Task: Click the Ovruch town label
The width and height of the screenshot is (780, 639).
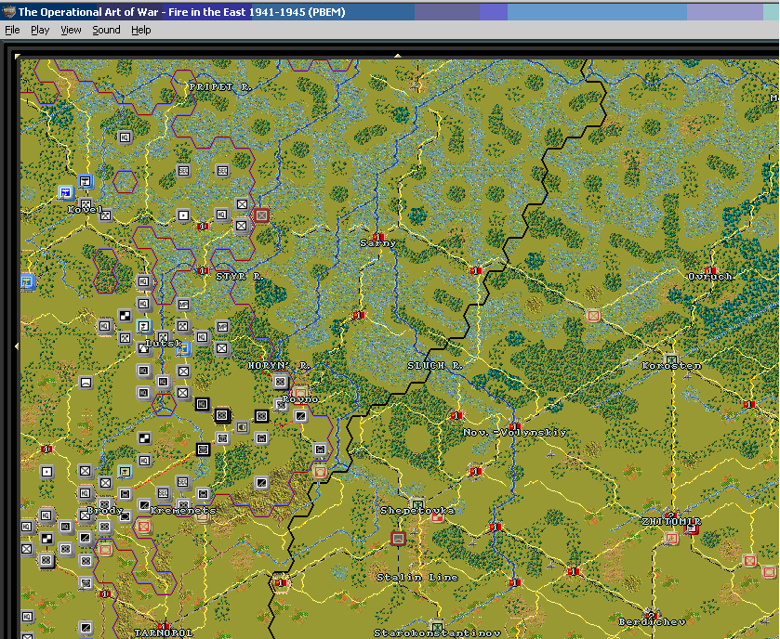Action: [x=710, y=276]
